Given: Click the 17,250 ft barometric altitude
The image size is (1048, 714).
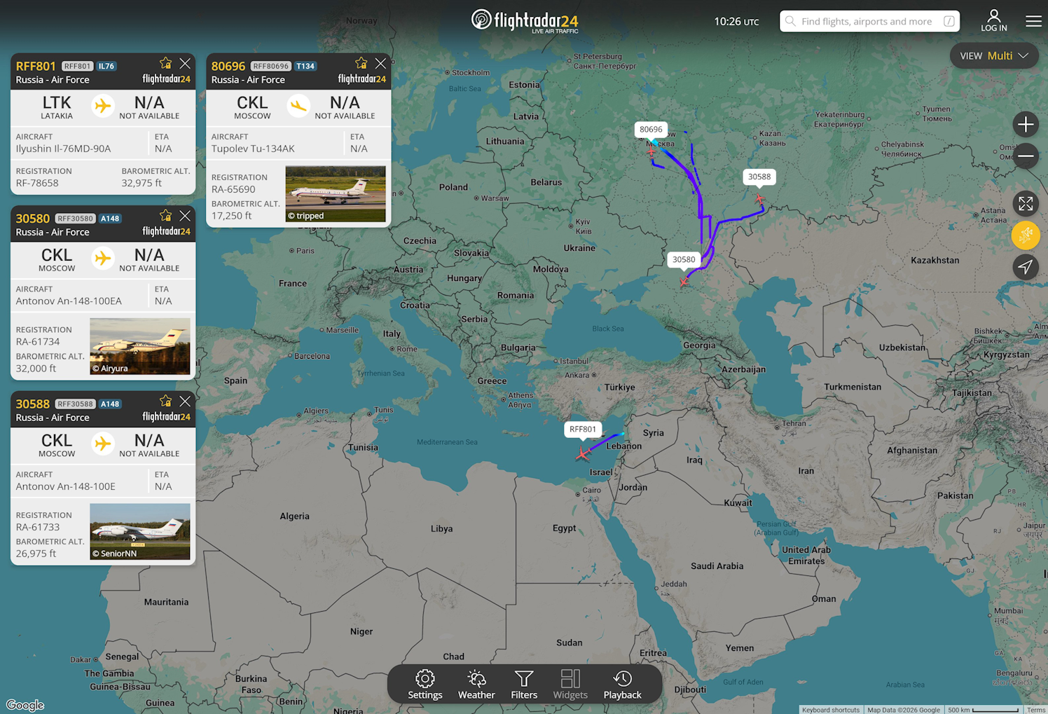Looking at the screenshot, I should [231, 216].
